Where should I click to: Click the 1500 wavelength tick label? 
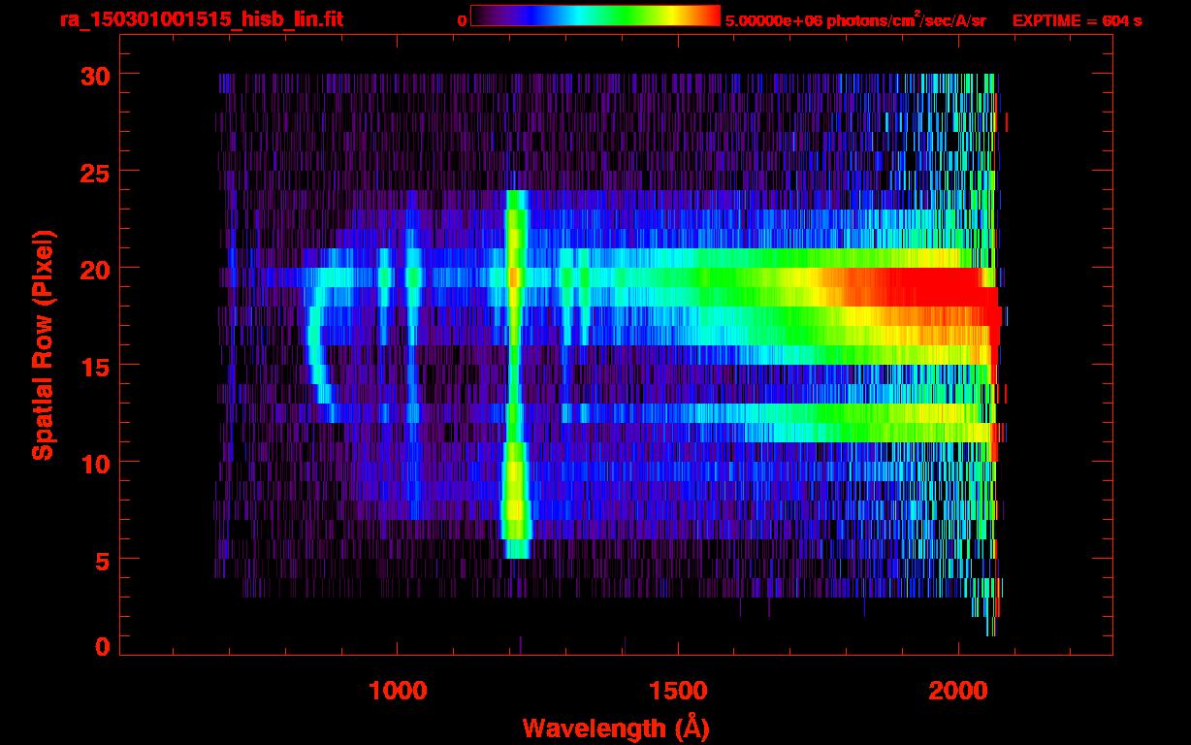point(677,691)
